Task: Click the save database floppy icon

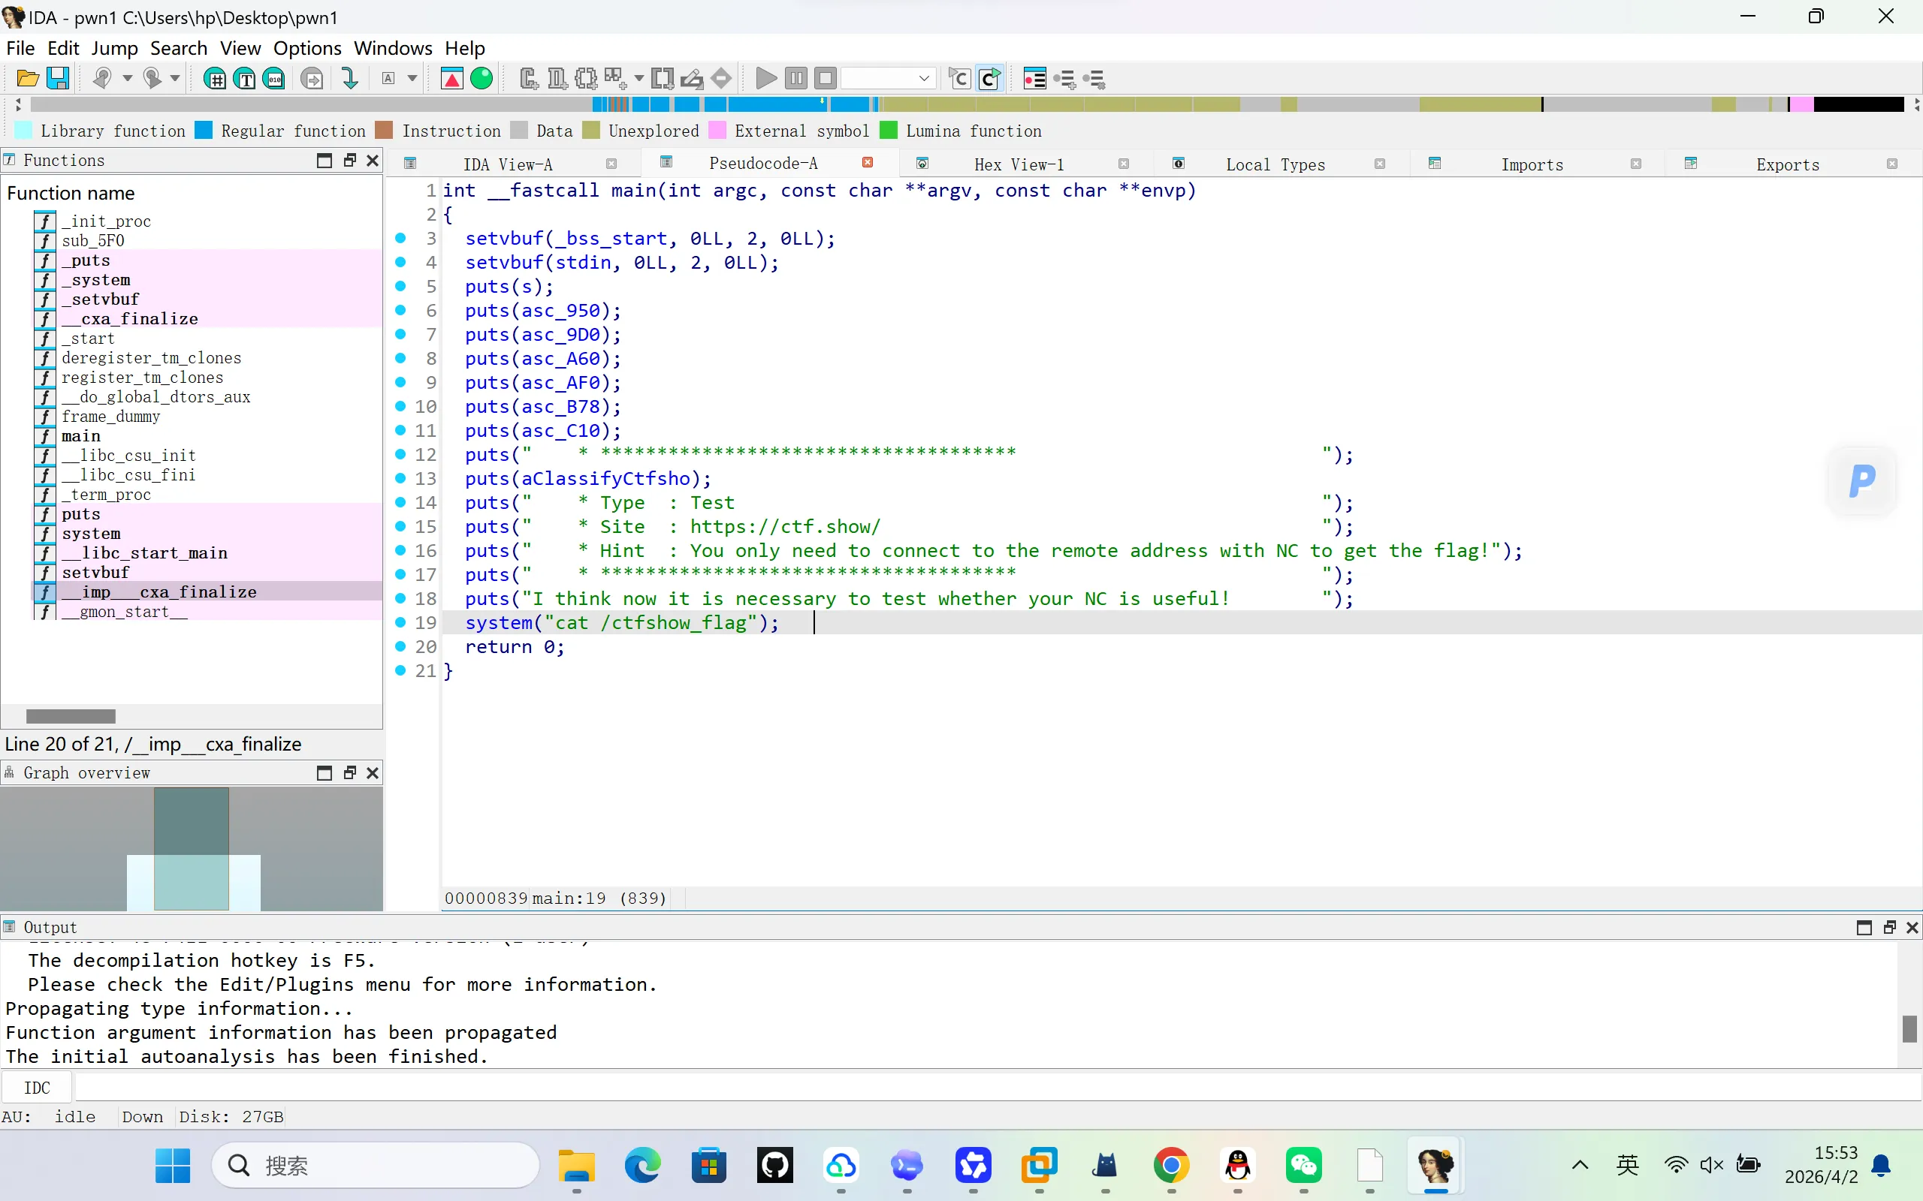Action: coord(58,78)
